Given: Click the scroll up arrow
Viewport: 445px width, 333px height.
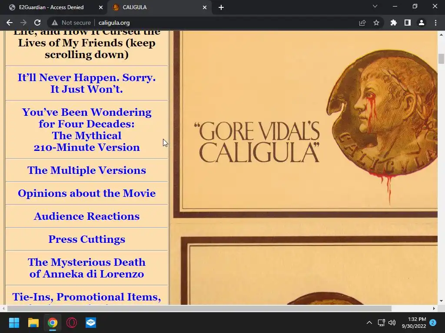Looking at the screenshot, I should (x=441, y=35).
